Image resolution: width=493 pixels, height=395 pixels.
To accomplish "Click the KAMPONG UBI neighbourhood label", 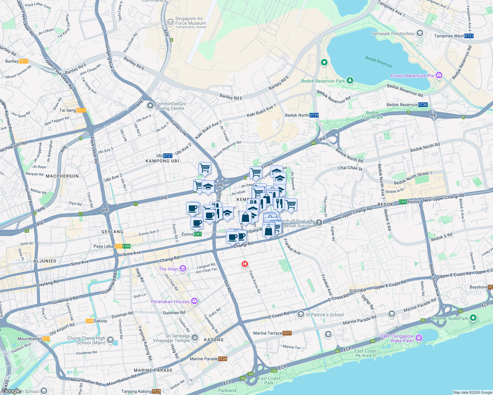I will point(162,161).
